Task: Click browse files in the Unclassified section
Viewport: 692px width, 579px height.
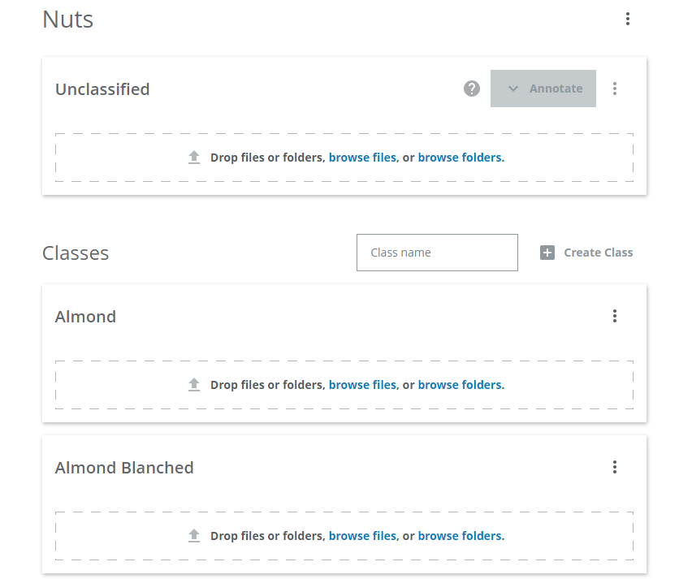Action: tap(362, 158)
